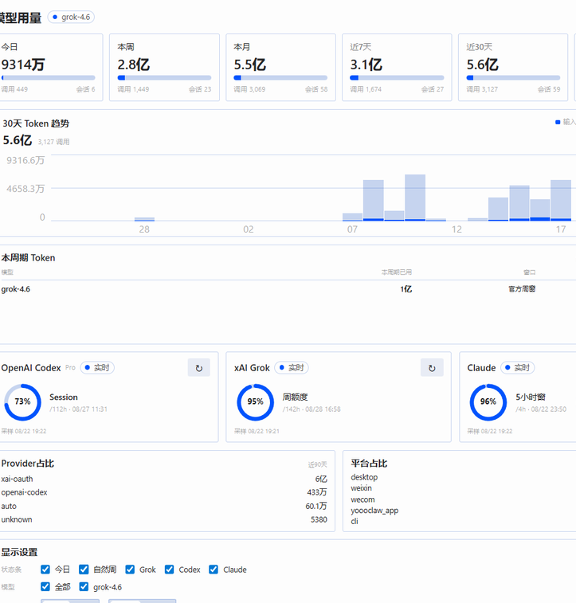Click the 显示设置 section heading

(x=19, y=552)
